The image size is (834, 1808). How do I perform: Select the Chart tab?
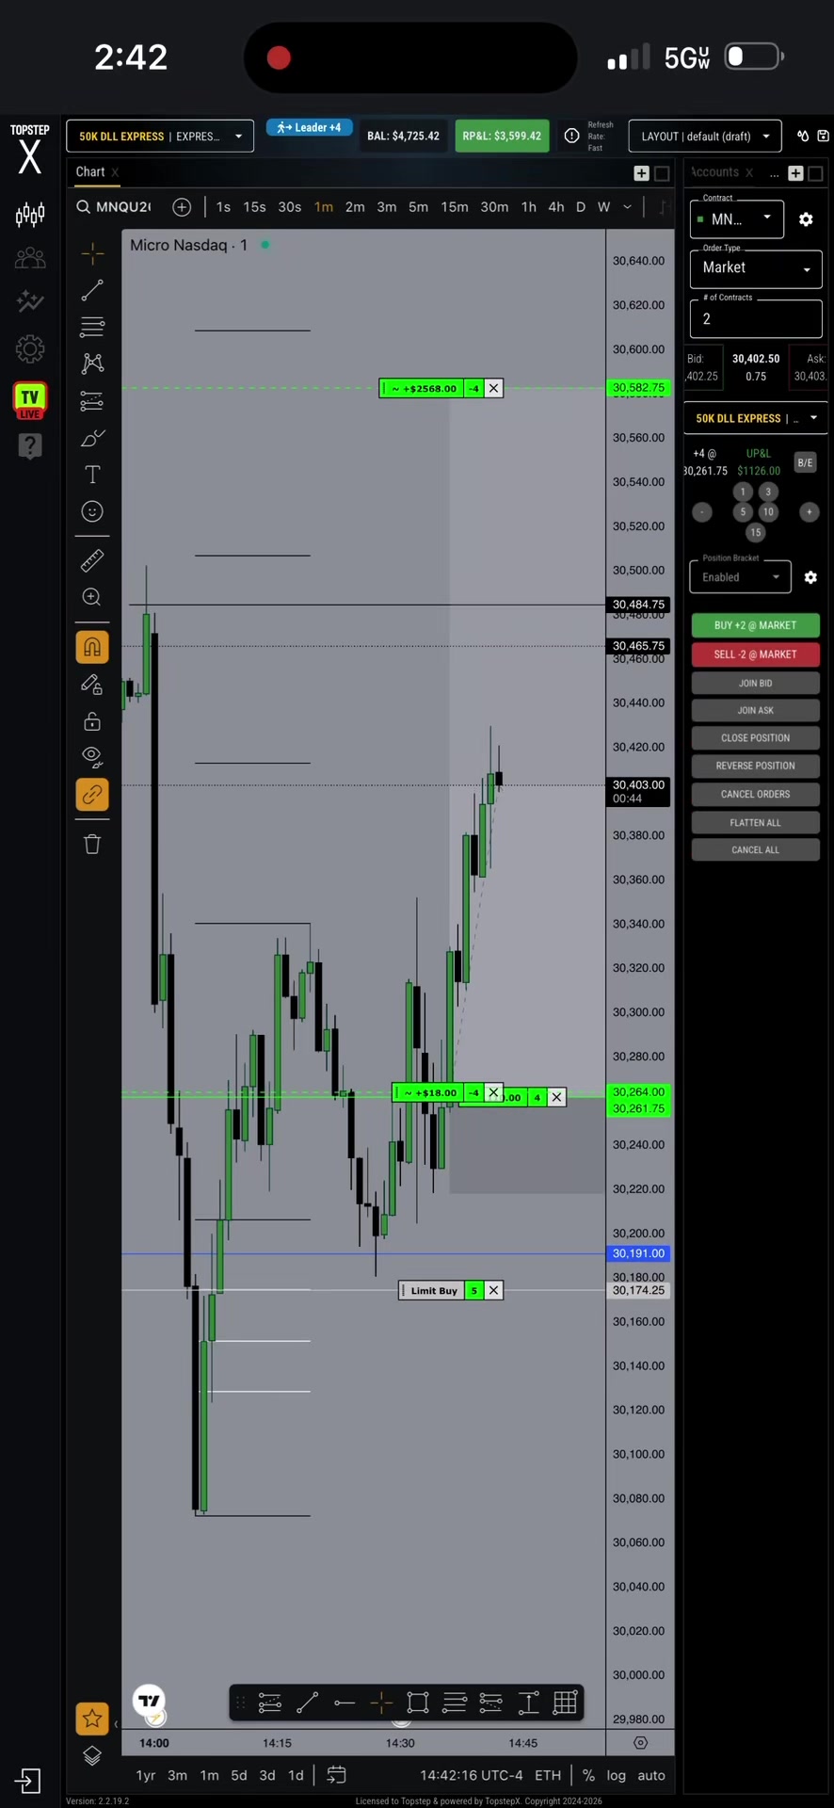(90, 172)
